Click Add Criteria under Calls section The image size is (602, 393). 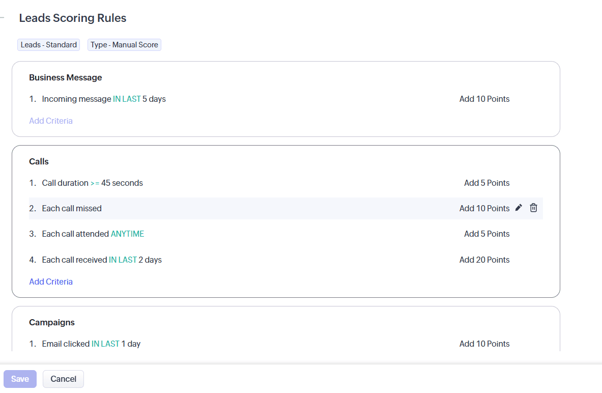(51, 282)
